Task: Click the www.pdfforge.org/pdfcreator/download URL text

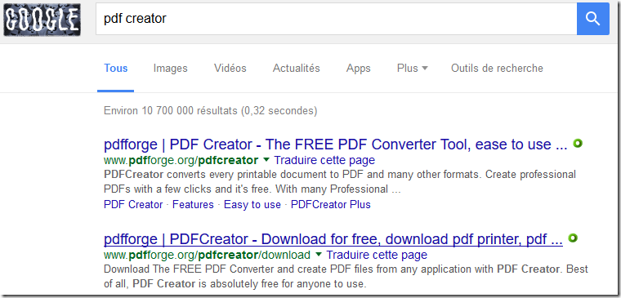Action: pyautogui.click(x=207, y=255)
